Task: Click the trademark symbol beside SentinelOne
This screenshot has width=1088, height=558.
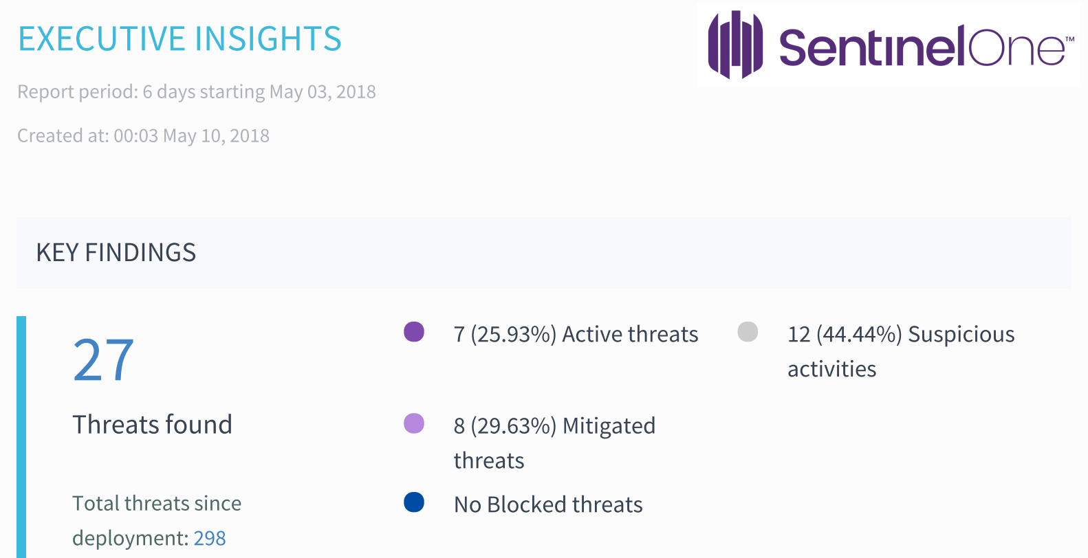Action: [x=1069, y=40]
